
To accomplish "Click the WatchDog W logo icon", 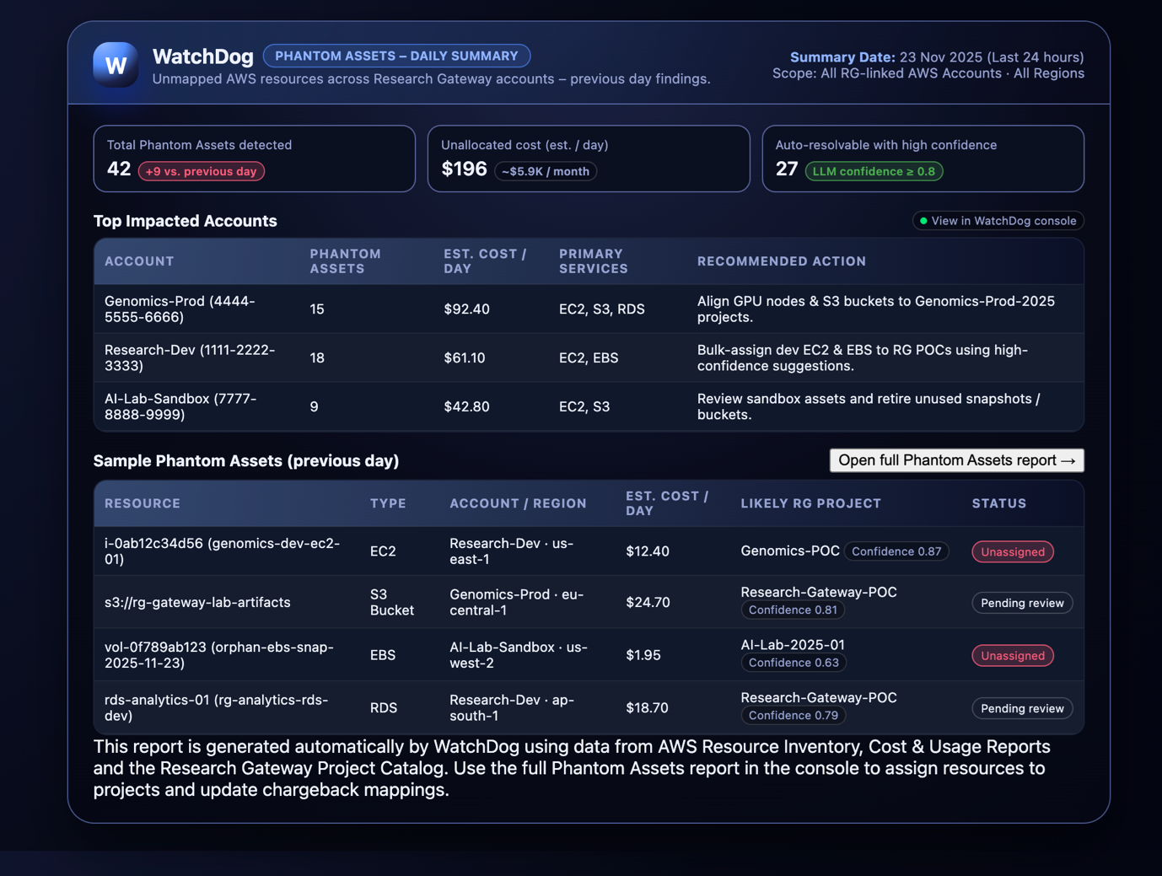I will (x=116, y=65).
